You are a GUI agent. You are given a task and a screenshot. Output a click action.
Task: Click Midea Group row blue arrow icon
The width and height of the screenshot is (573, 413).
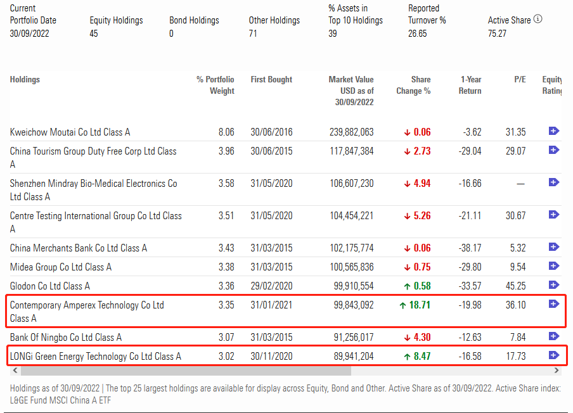pyautogui.click(x=553, y=266)
